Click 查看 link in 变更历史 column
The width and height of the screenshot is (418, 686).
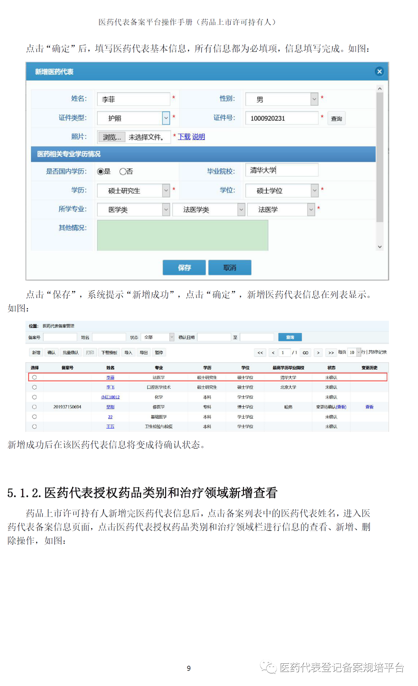[x=369, y=407]
